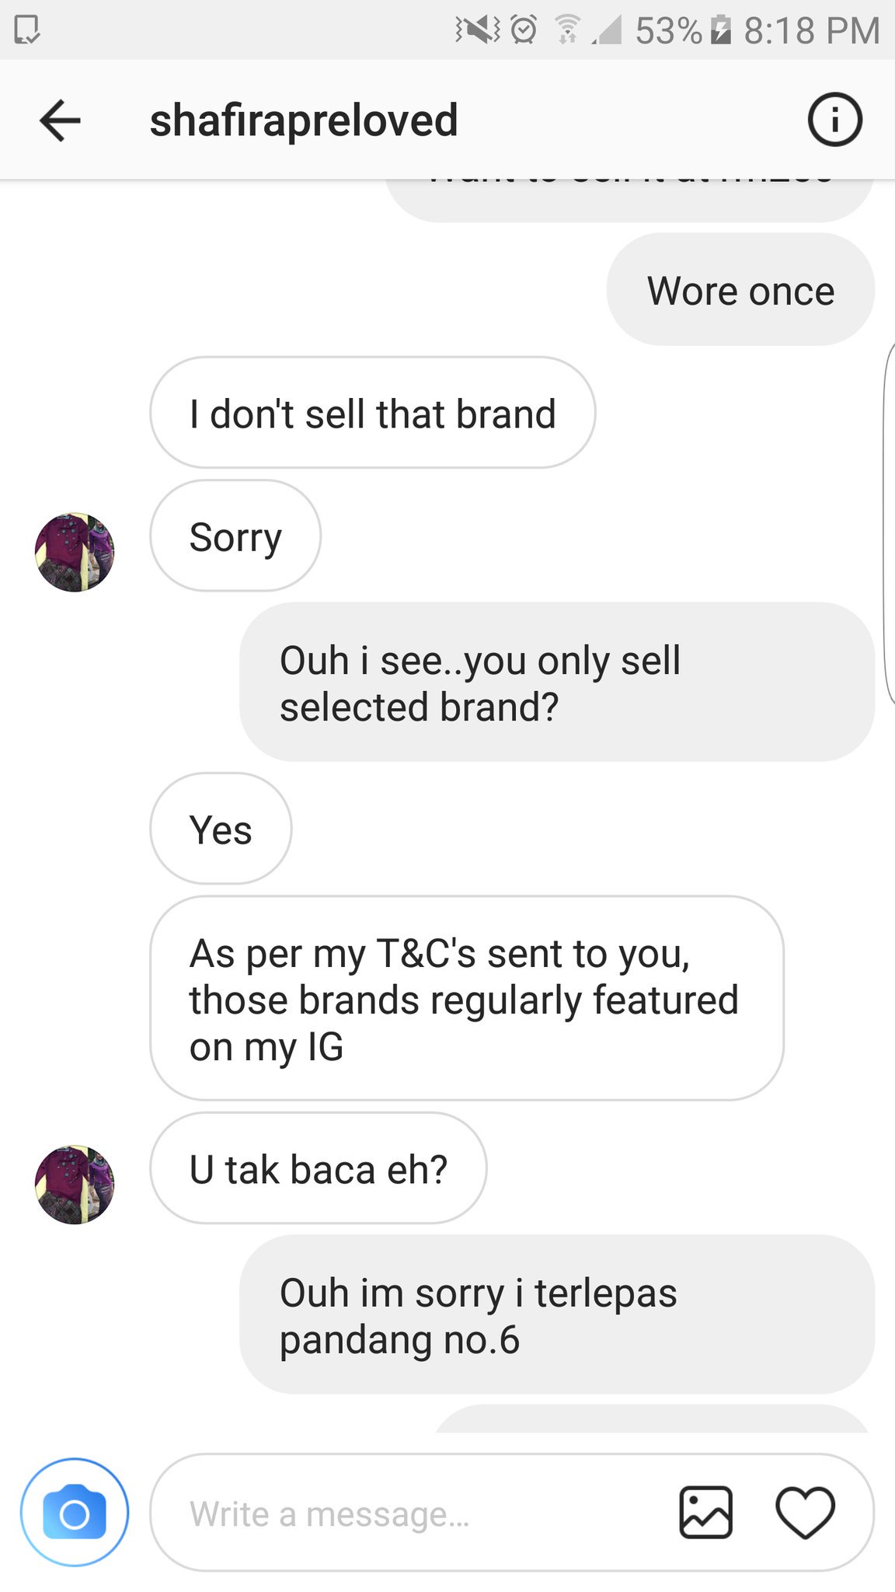This screenshot has width=895, height=1592.
Task: Tap the gallery image icon
Action: point(705,1513)
